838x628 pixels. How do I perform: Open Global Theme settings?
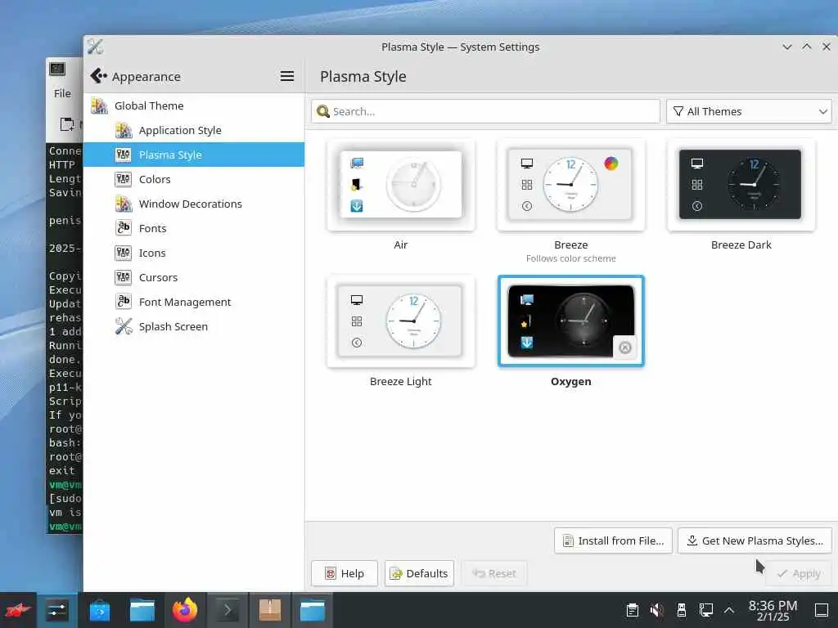(193, 105)
